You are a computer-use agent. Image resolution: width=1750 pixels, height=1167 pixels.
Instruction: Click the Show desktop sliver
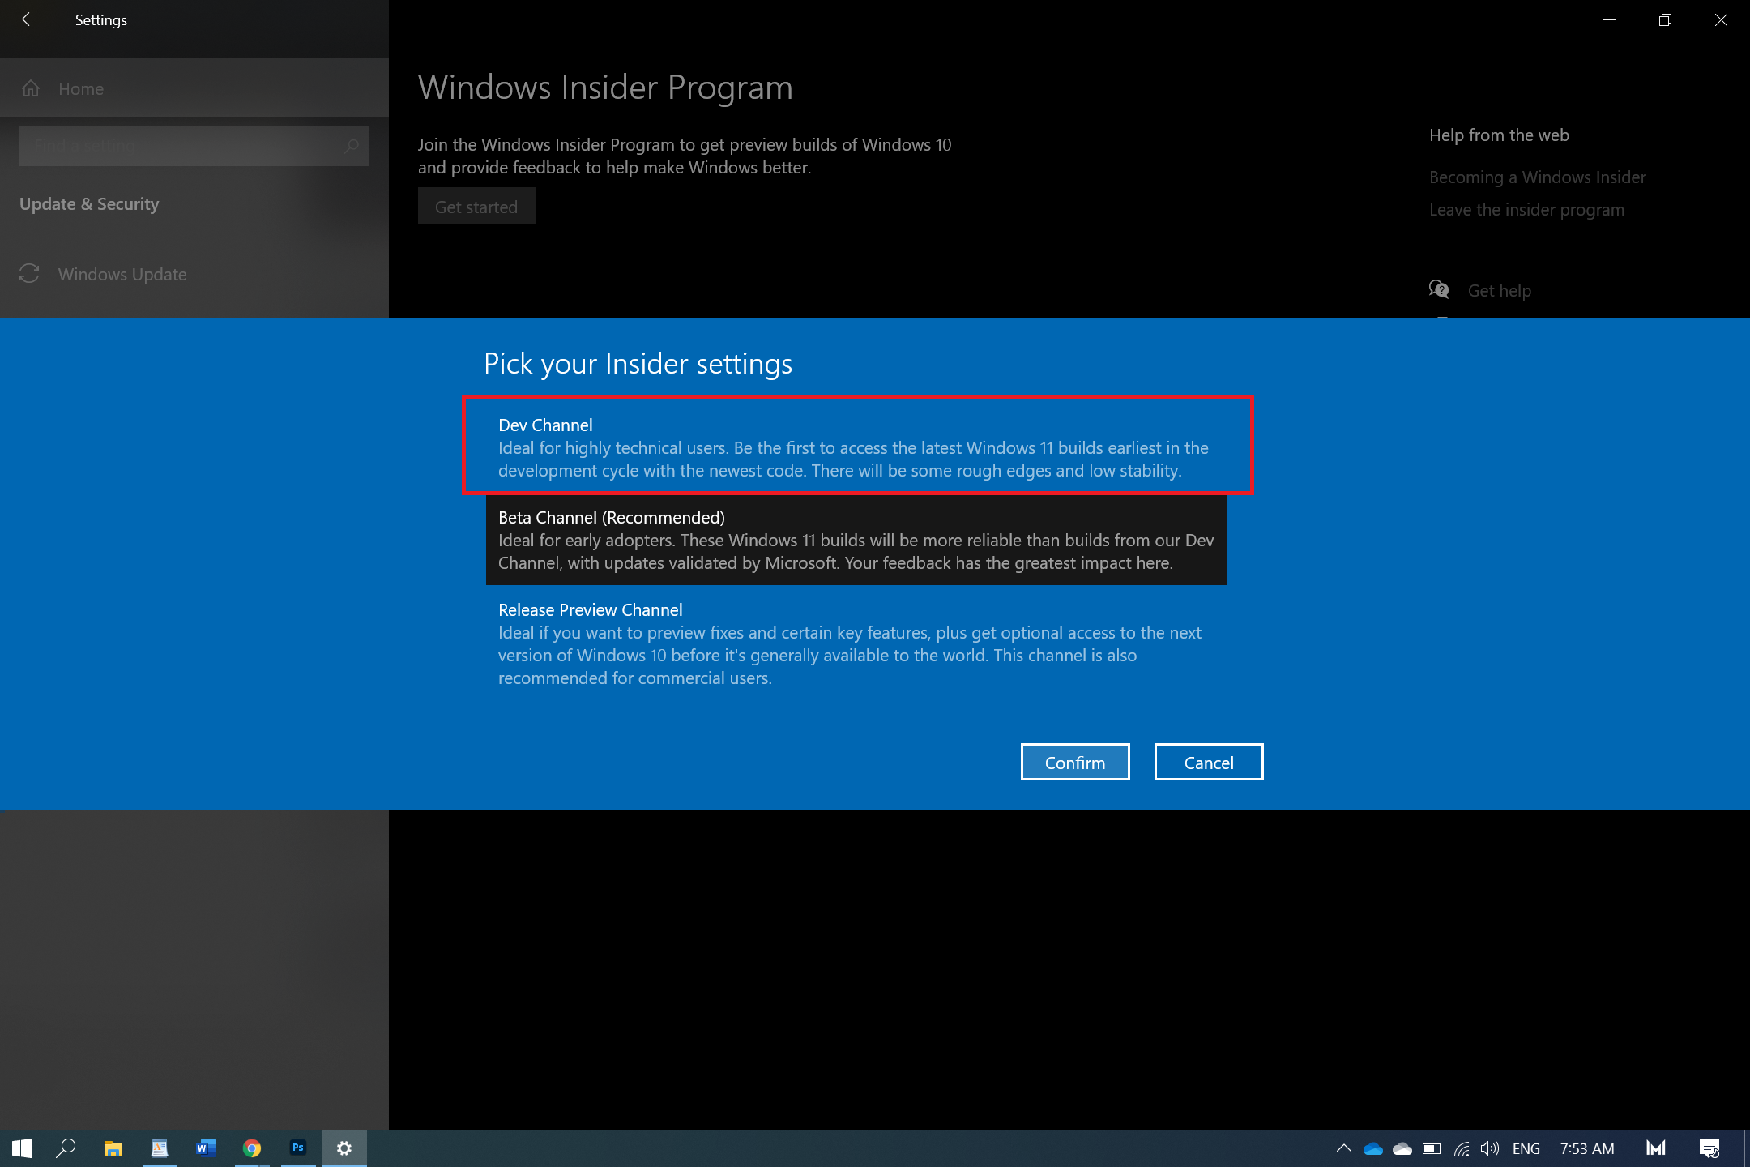tap(1746, 1148)
